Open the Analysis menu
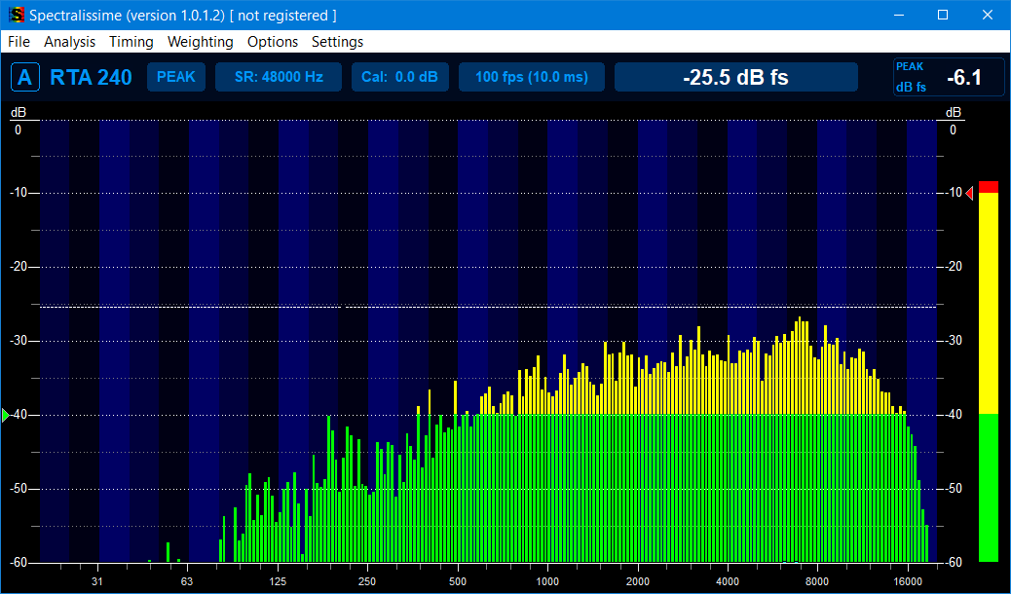The width and height of the screenshot is (1011, 594). pos(69,42)
